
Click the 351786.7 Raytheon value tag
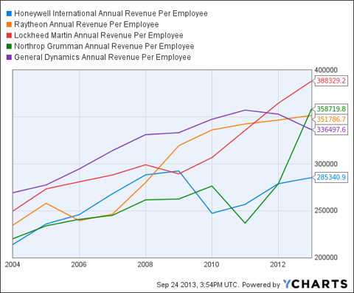(x=331, y=120)
